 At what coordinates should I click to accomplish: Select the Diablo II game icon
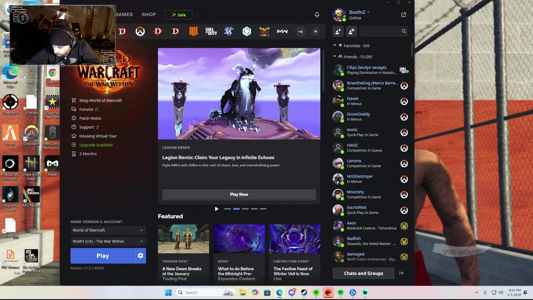tap(264, 31)
